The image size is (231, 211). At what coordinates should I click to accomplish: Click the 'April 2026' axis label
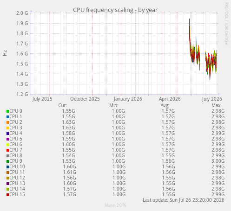pyautogui.click(x=170, y=99)
